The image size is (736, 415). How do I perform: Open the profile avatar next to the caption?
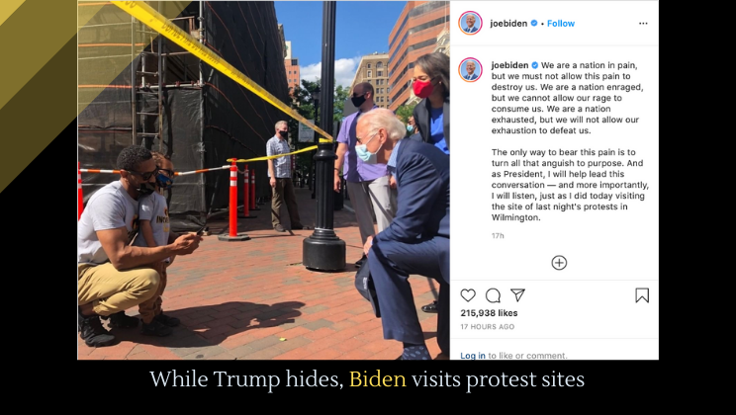470,70
